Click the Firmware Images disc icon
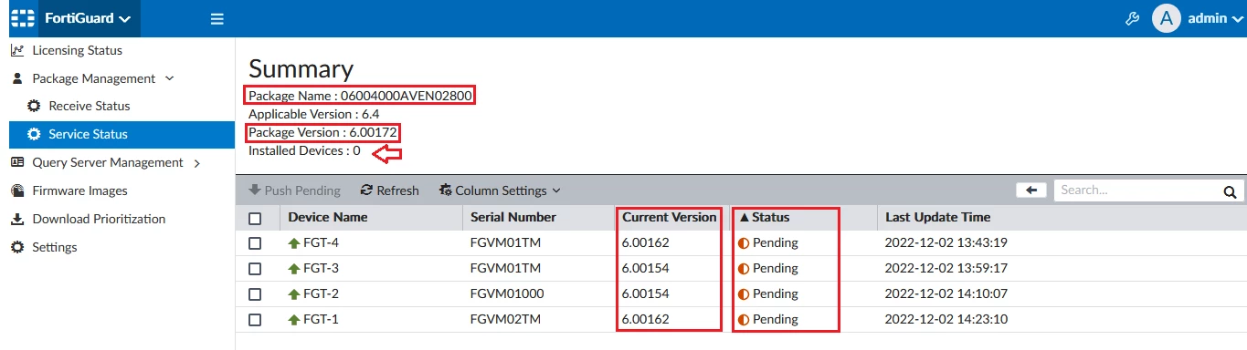The image size is (1247, 350). point(16,190)
